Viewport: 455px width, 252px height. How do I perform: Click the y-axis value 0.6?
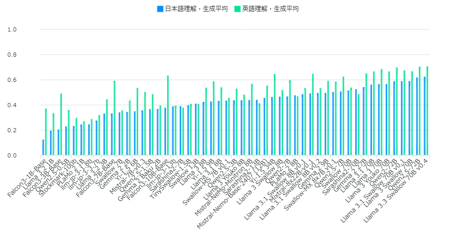pos(12,80)
